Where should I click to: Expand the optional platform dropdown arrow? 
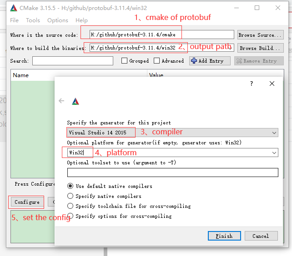pos(274,153)
